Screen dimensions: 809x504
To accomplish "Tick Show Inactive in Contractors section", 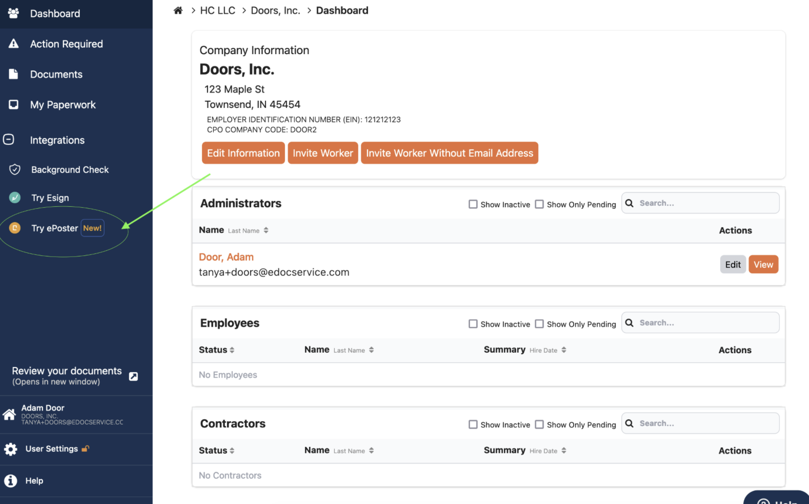I will [x=473, y=424].
